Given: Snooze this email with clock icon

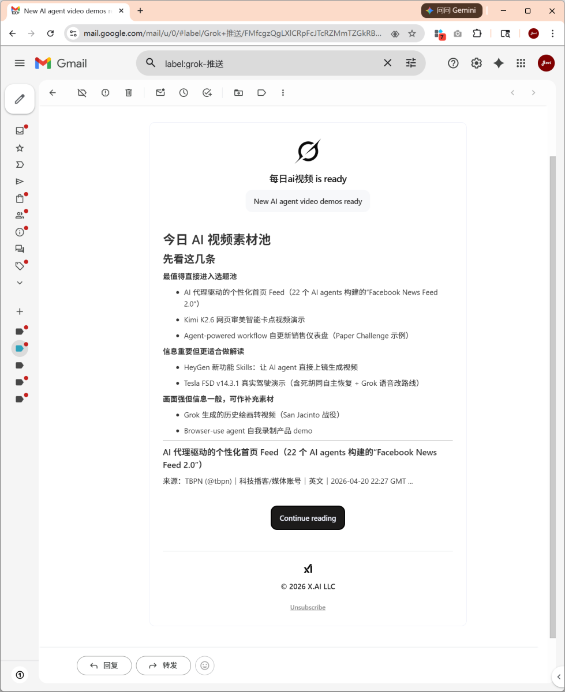Looking at the screenshot, I should pos(184,93).
